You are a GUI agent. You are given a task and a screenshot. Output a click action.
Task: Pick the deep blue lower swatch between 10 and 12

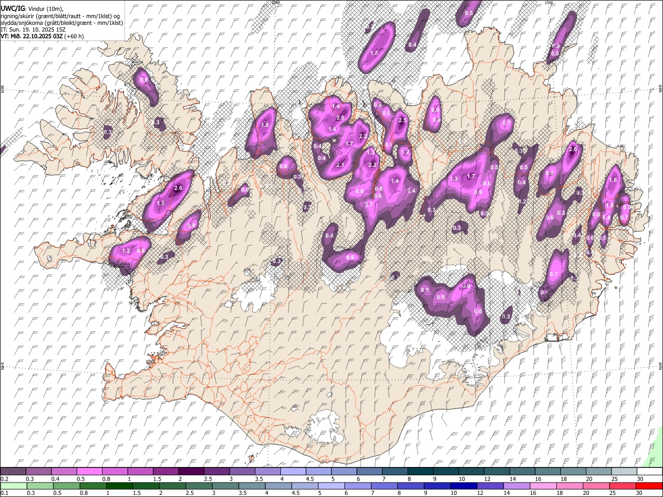[464, 486]
